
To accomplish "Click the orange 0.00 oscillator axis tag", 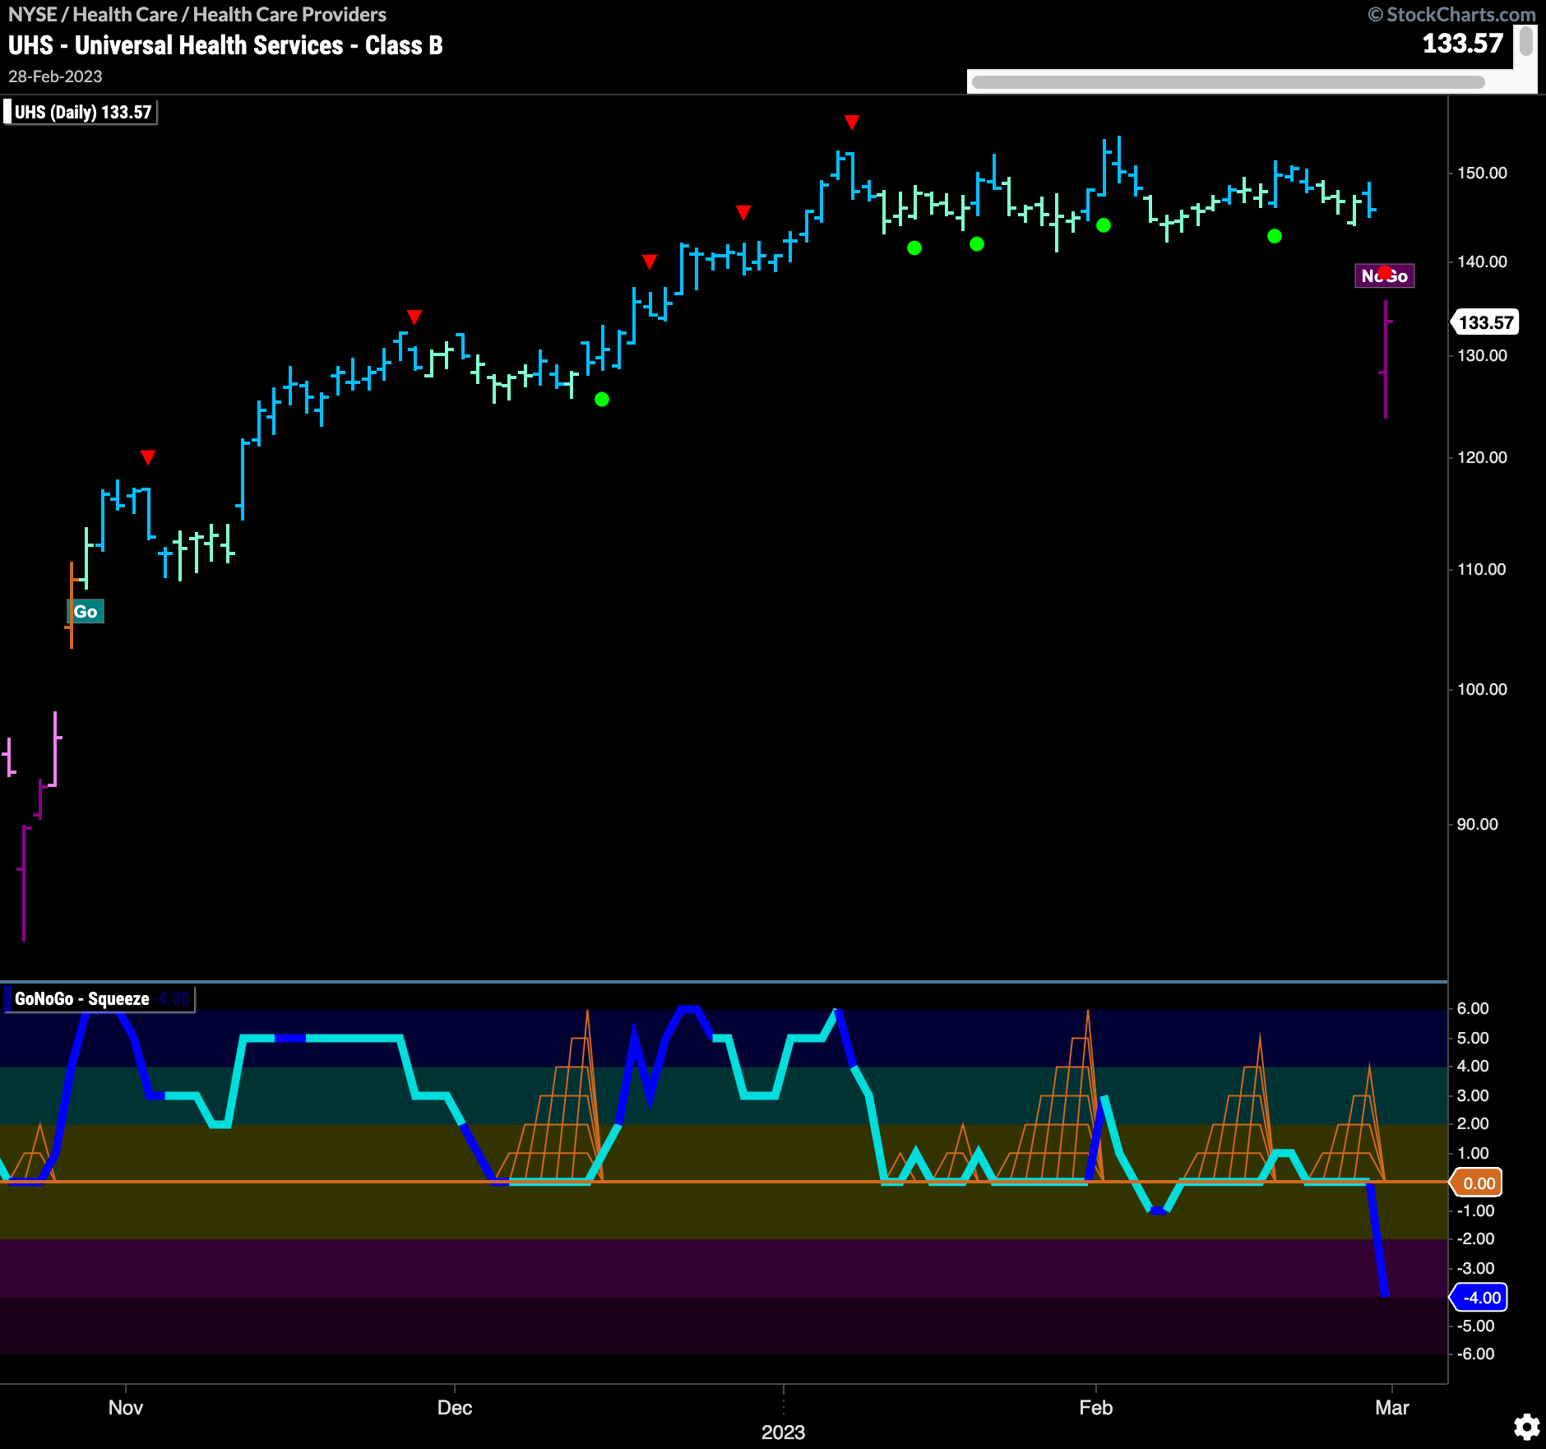I will pyautogui.click(x=1477, y=1183).
